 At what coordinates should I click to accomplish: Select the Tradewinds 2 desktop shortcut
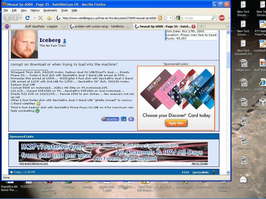[204, 185]
